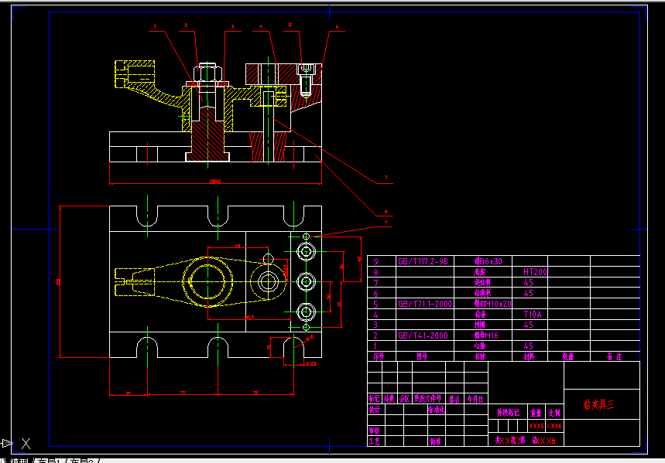This screenshot has height=463, width=665.
Task: Select the red title text 钻夹具三
Action: [598, 404]
